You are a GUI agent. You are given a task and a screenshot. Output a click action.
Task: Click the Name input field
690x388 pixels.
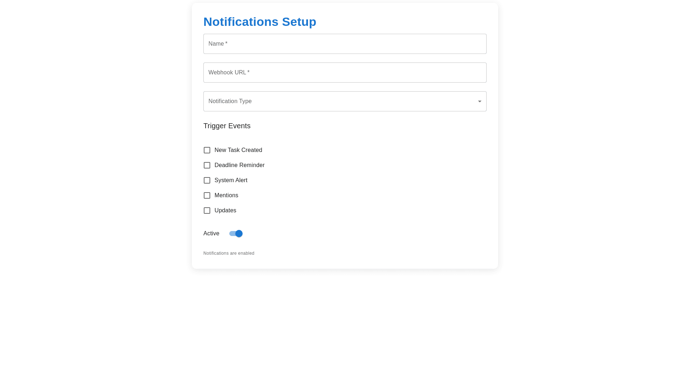(x=345, y=44)
